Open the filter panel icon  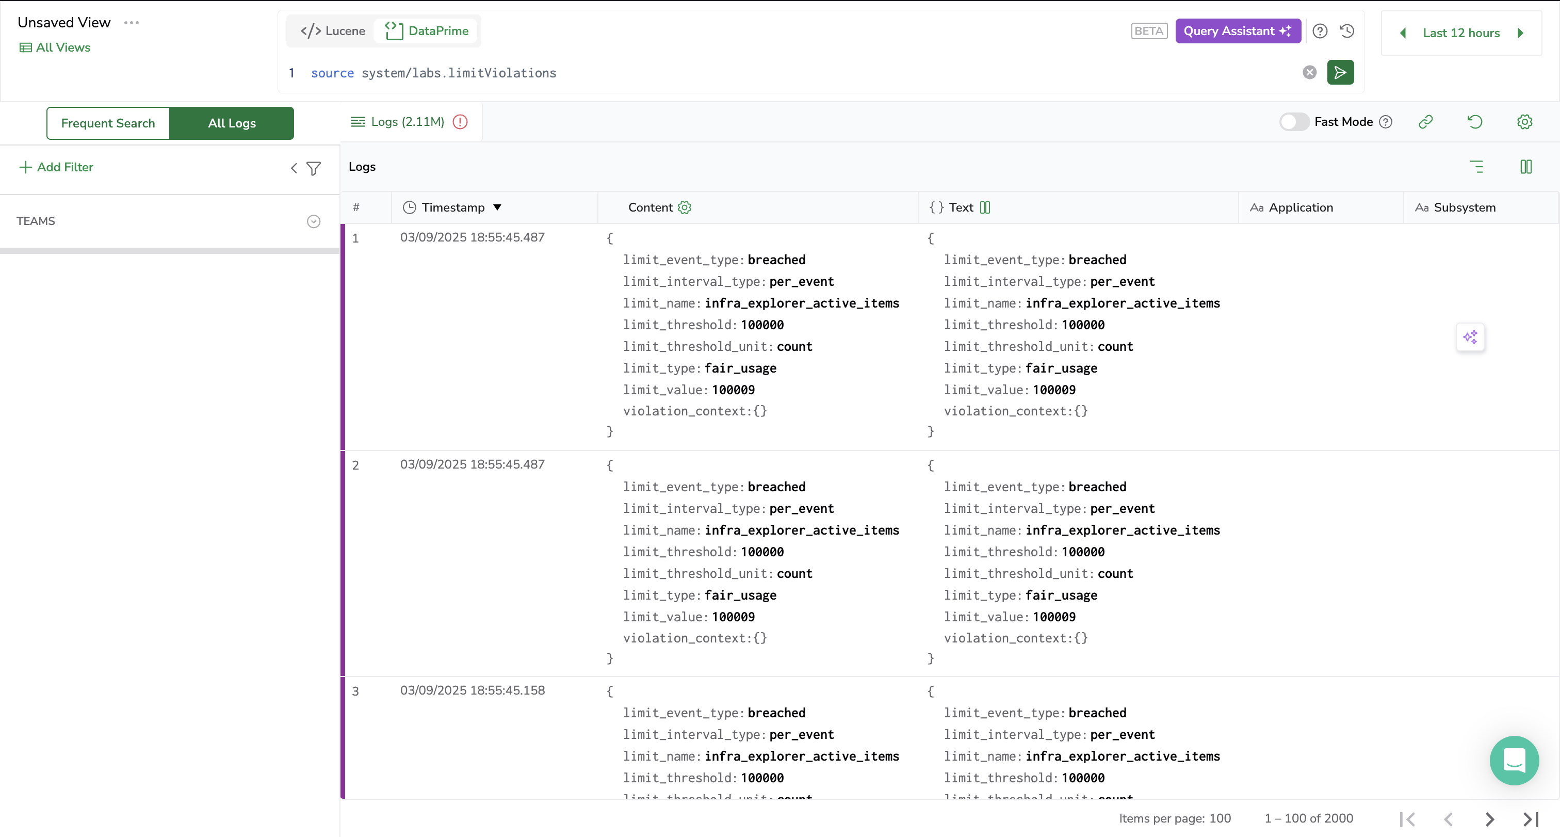coord(314,168)
